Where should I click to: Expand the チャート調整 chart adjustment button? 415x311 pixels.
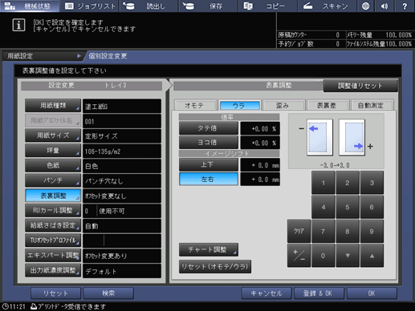point(209,249)
